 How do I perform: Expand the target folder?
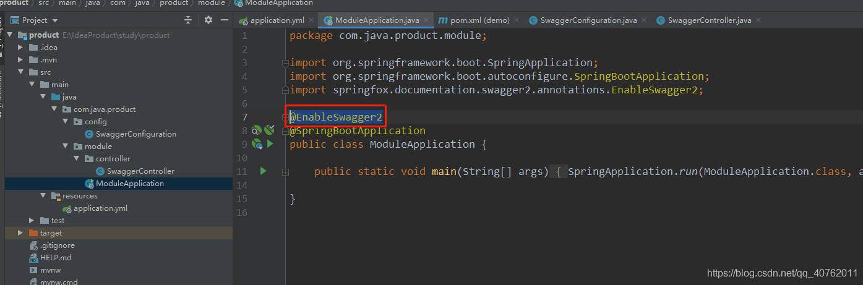point(21,233)
